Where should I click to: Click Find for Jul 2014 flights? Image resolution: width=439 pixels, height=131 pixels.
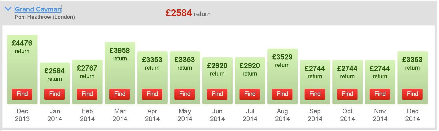[250, 94]
